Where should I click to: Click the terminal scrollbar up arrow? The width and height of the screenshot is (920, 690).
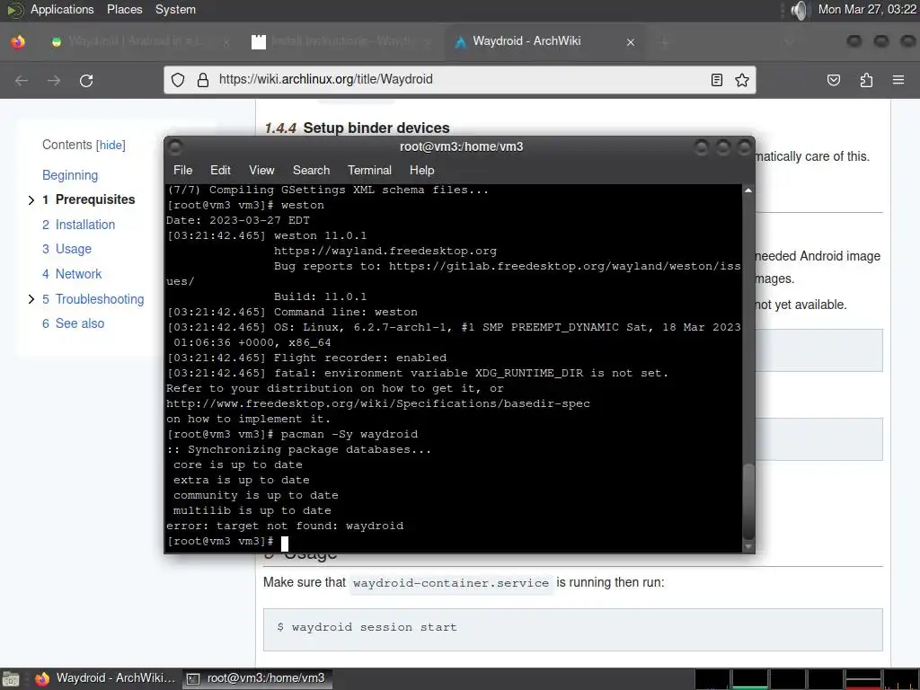(748, 190)
